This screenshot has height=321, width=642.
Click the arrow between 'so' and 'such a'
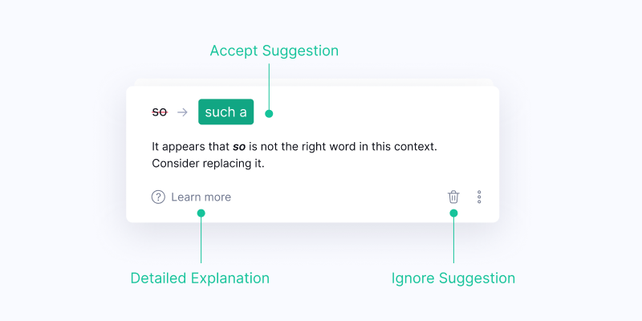[x=182, y=112]
